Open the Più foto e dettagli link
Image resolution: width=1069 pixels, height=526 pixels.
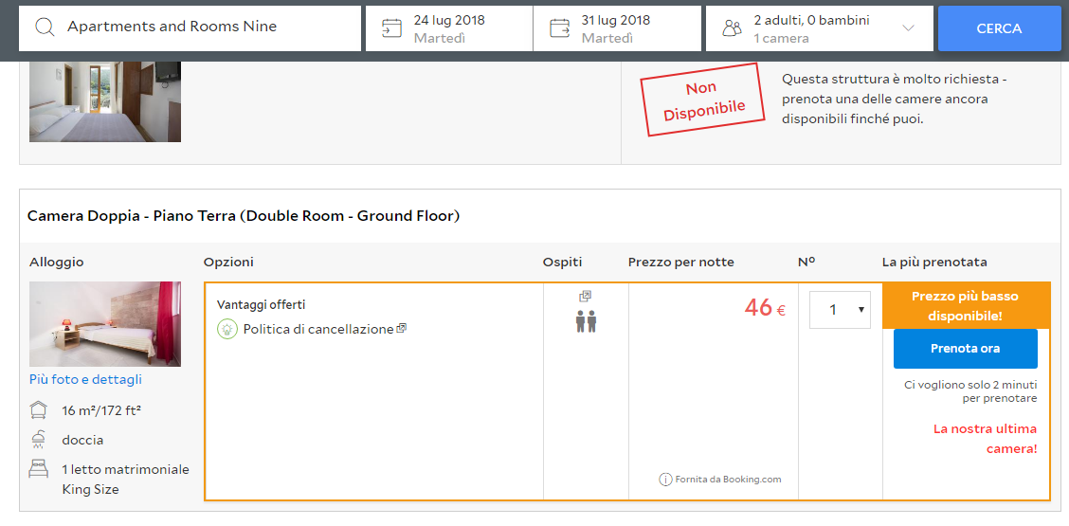click(85, 379)
